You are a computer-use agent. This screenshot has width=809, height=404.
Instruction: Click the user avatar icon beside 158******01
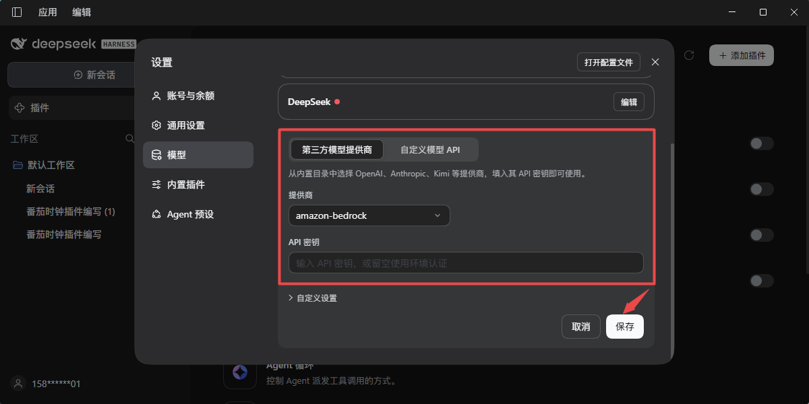(x=18, y=383)
